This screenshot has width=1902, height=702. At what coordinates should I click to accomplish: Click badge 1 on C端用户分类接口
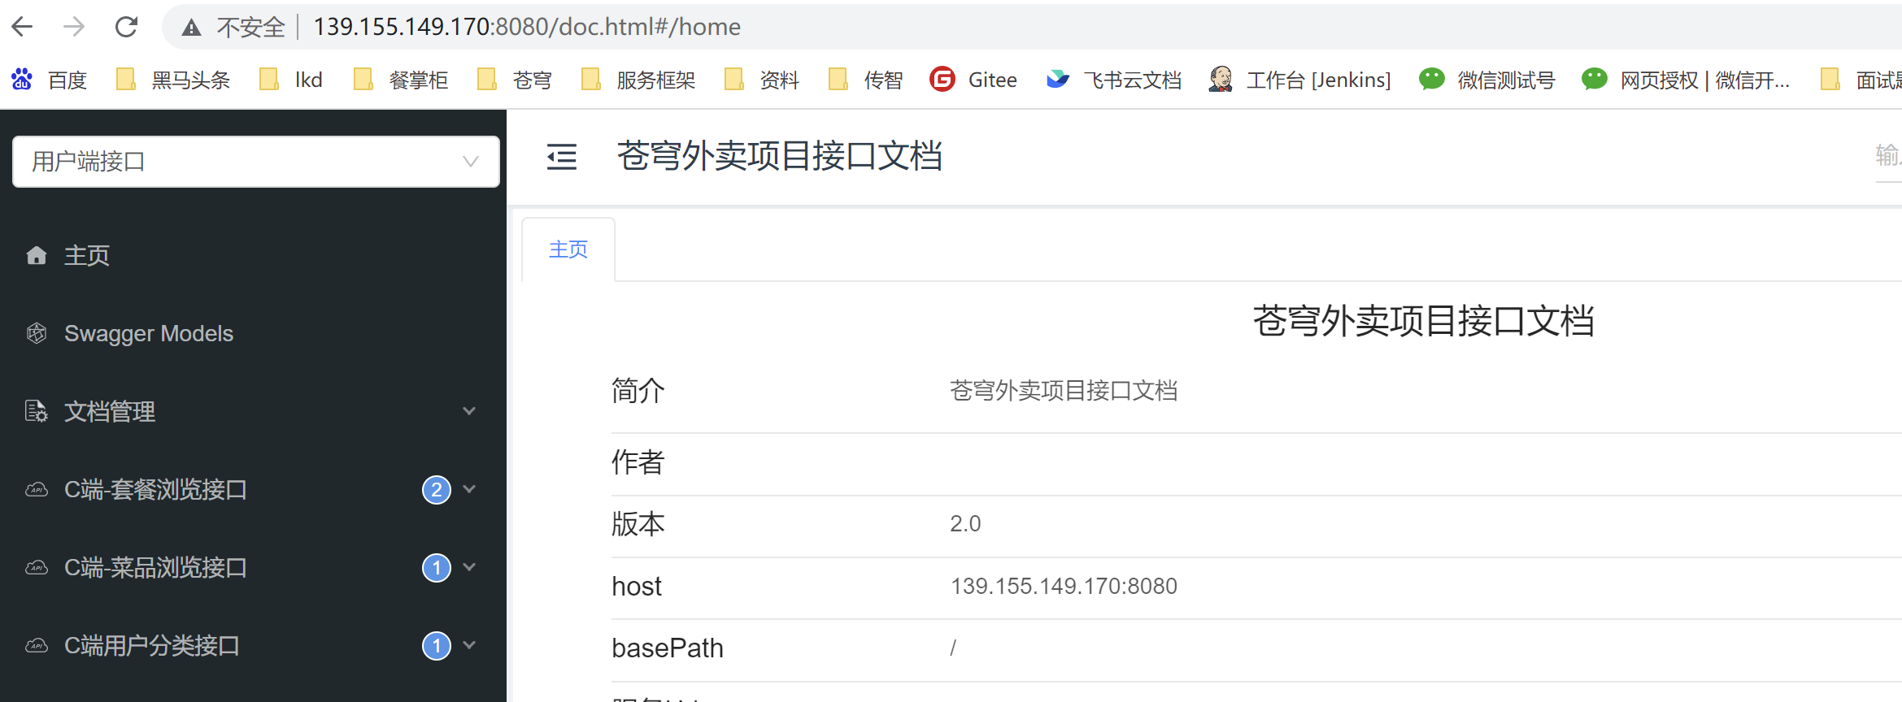pyautogui.click(x=437, y=646)
